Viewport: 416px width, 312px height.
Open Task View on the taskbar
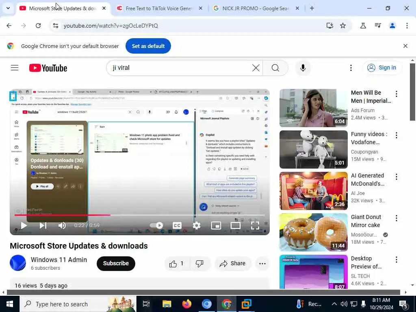146,304
